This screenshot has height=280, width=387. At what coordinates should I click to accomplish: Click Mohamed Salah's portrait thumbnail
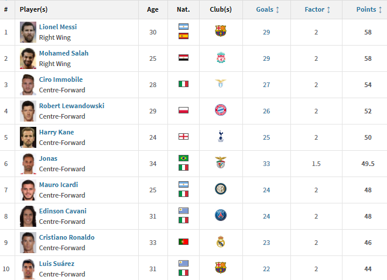click(28, 58)
